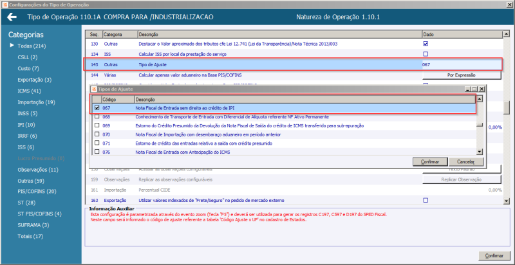This screenshot has width=515, height=265.
Task: Select the PIS/COFINS (20) category
Action: coord(37,191)
